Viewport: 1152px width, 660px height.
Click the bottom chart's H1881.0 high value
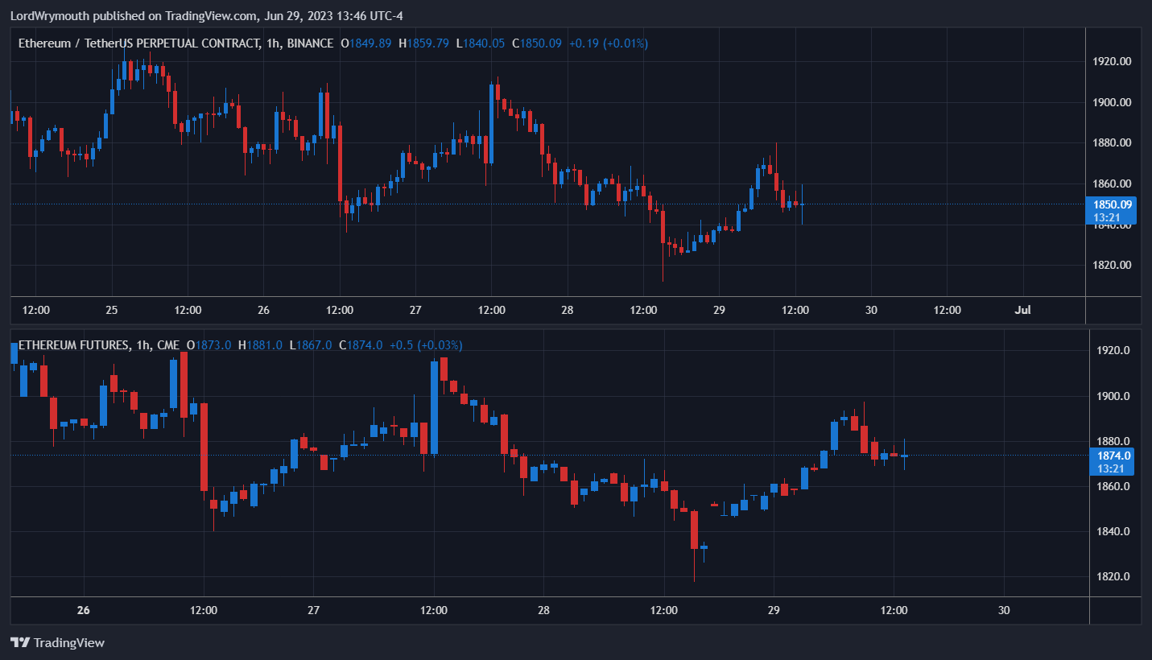tap(260, 344)
